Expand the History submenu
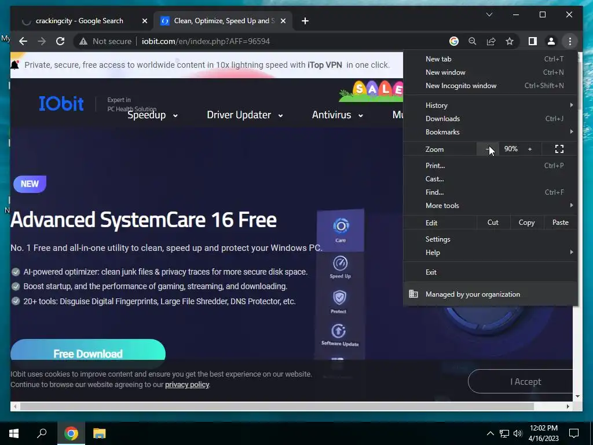The image size is (593, 445). coord(490,105)
